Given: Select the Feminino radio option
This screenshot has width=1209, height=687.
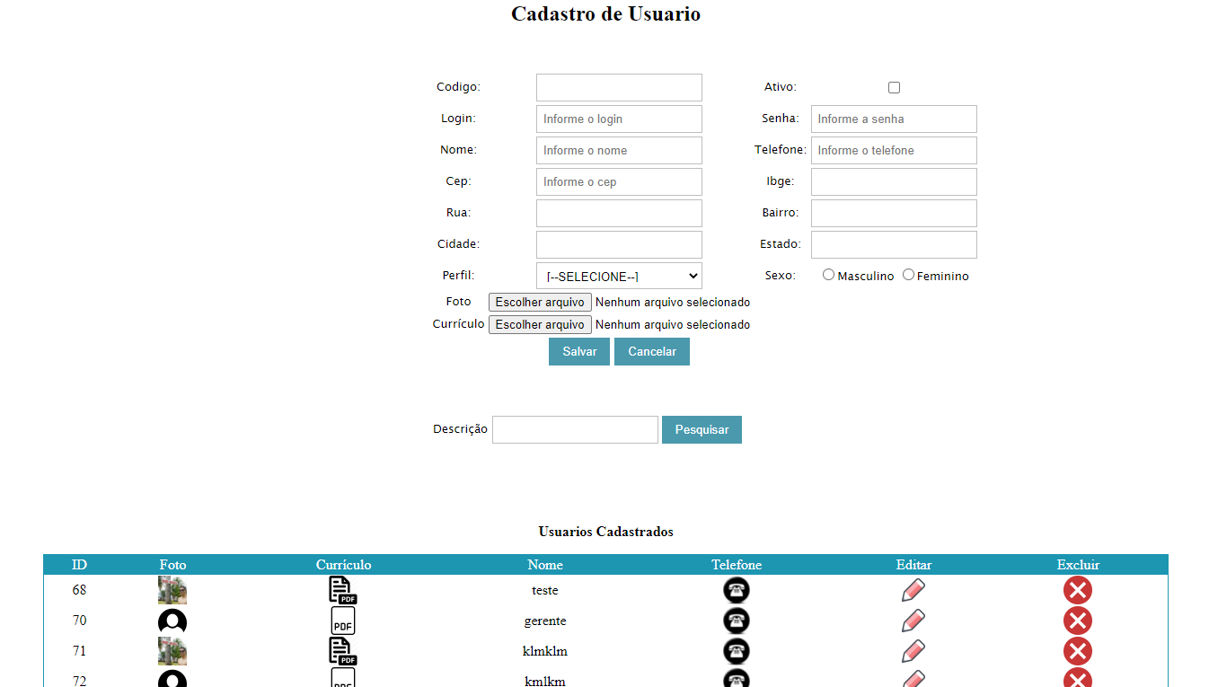Looking at the screenshot, I should tap(908, 275).
